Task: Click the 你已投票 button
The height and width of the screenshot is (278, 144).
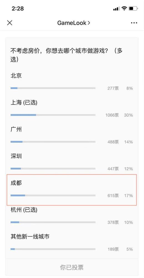Action: tap(72, 267)
